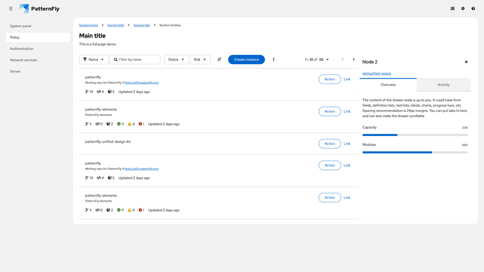Viewport: 484px width, 272px height.
Task: Select Network services in sidebar
Action: 24,60
